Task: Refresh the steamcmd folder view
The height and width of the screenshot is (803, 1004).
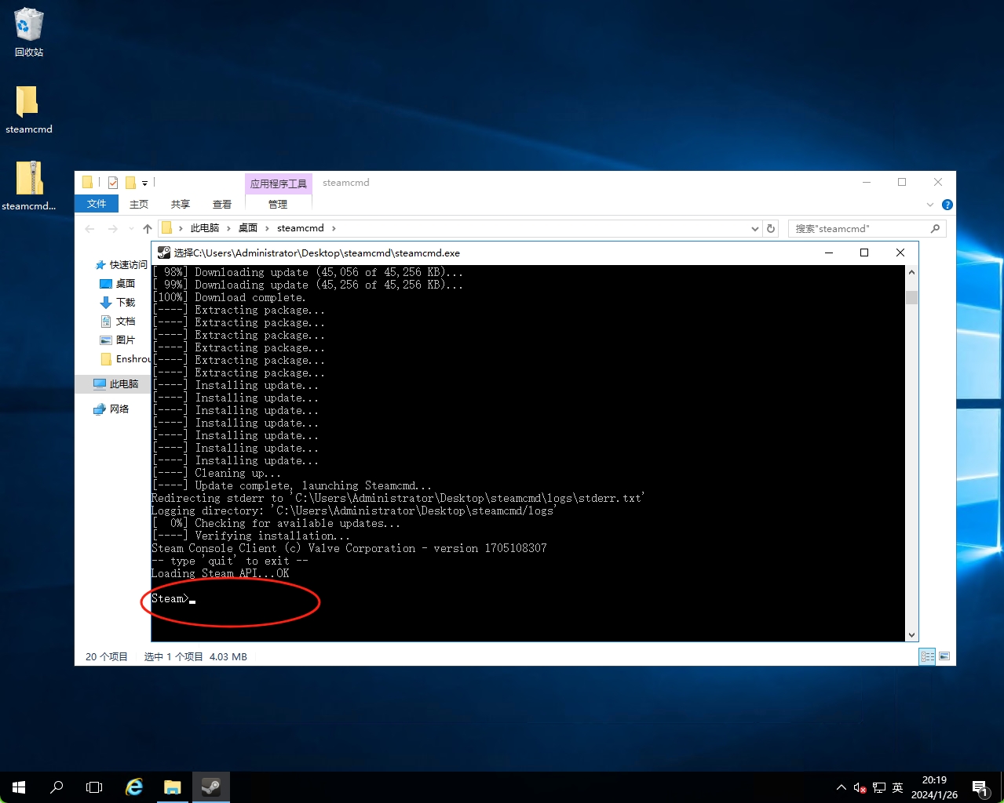Action: pos(771,229)
